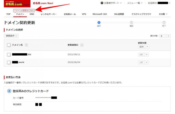Open the 表示件数 dropdown showing 5
The height and width of the screenshot is (114, 175).
(165, 36)
